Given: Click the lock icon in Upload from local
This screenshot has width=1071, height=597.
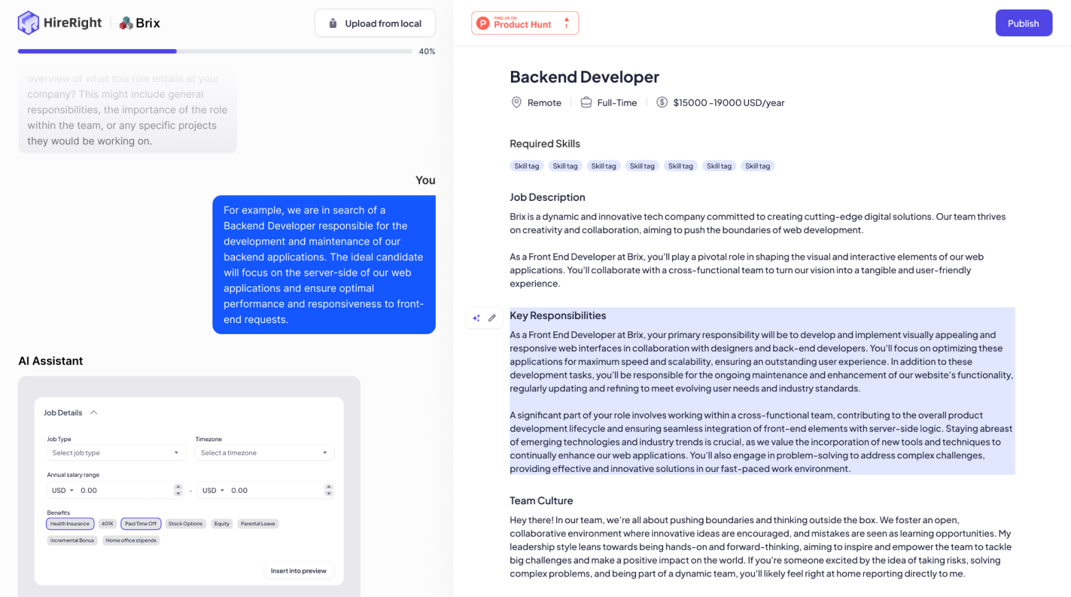Looking at the screenshot, I should click(x=333, y=23).
